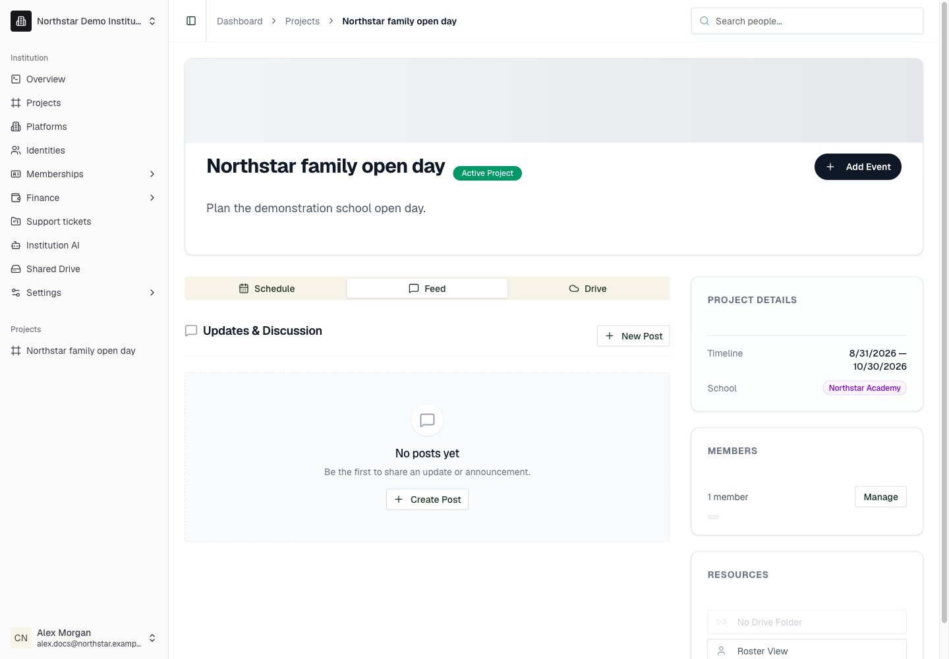Open the Overview sidebar icon

click(x=16, y=79)
